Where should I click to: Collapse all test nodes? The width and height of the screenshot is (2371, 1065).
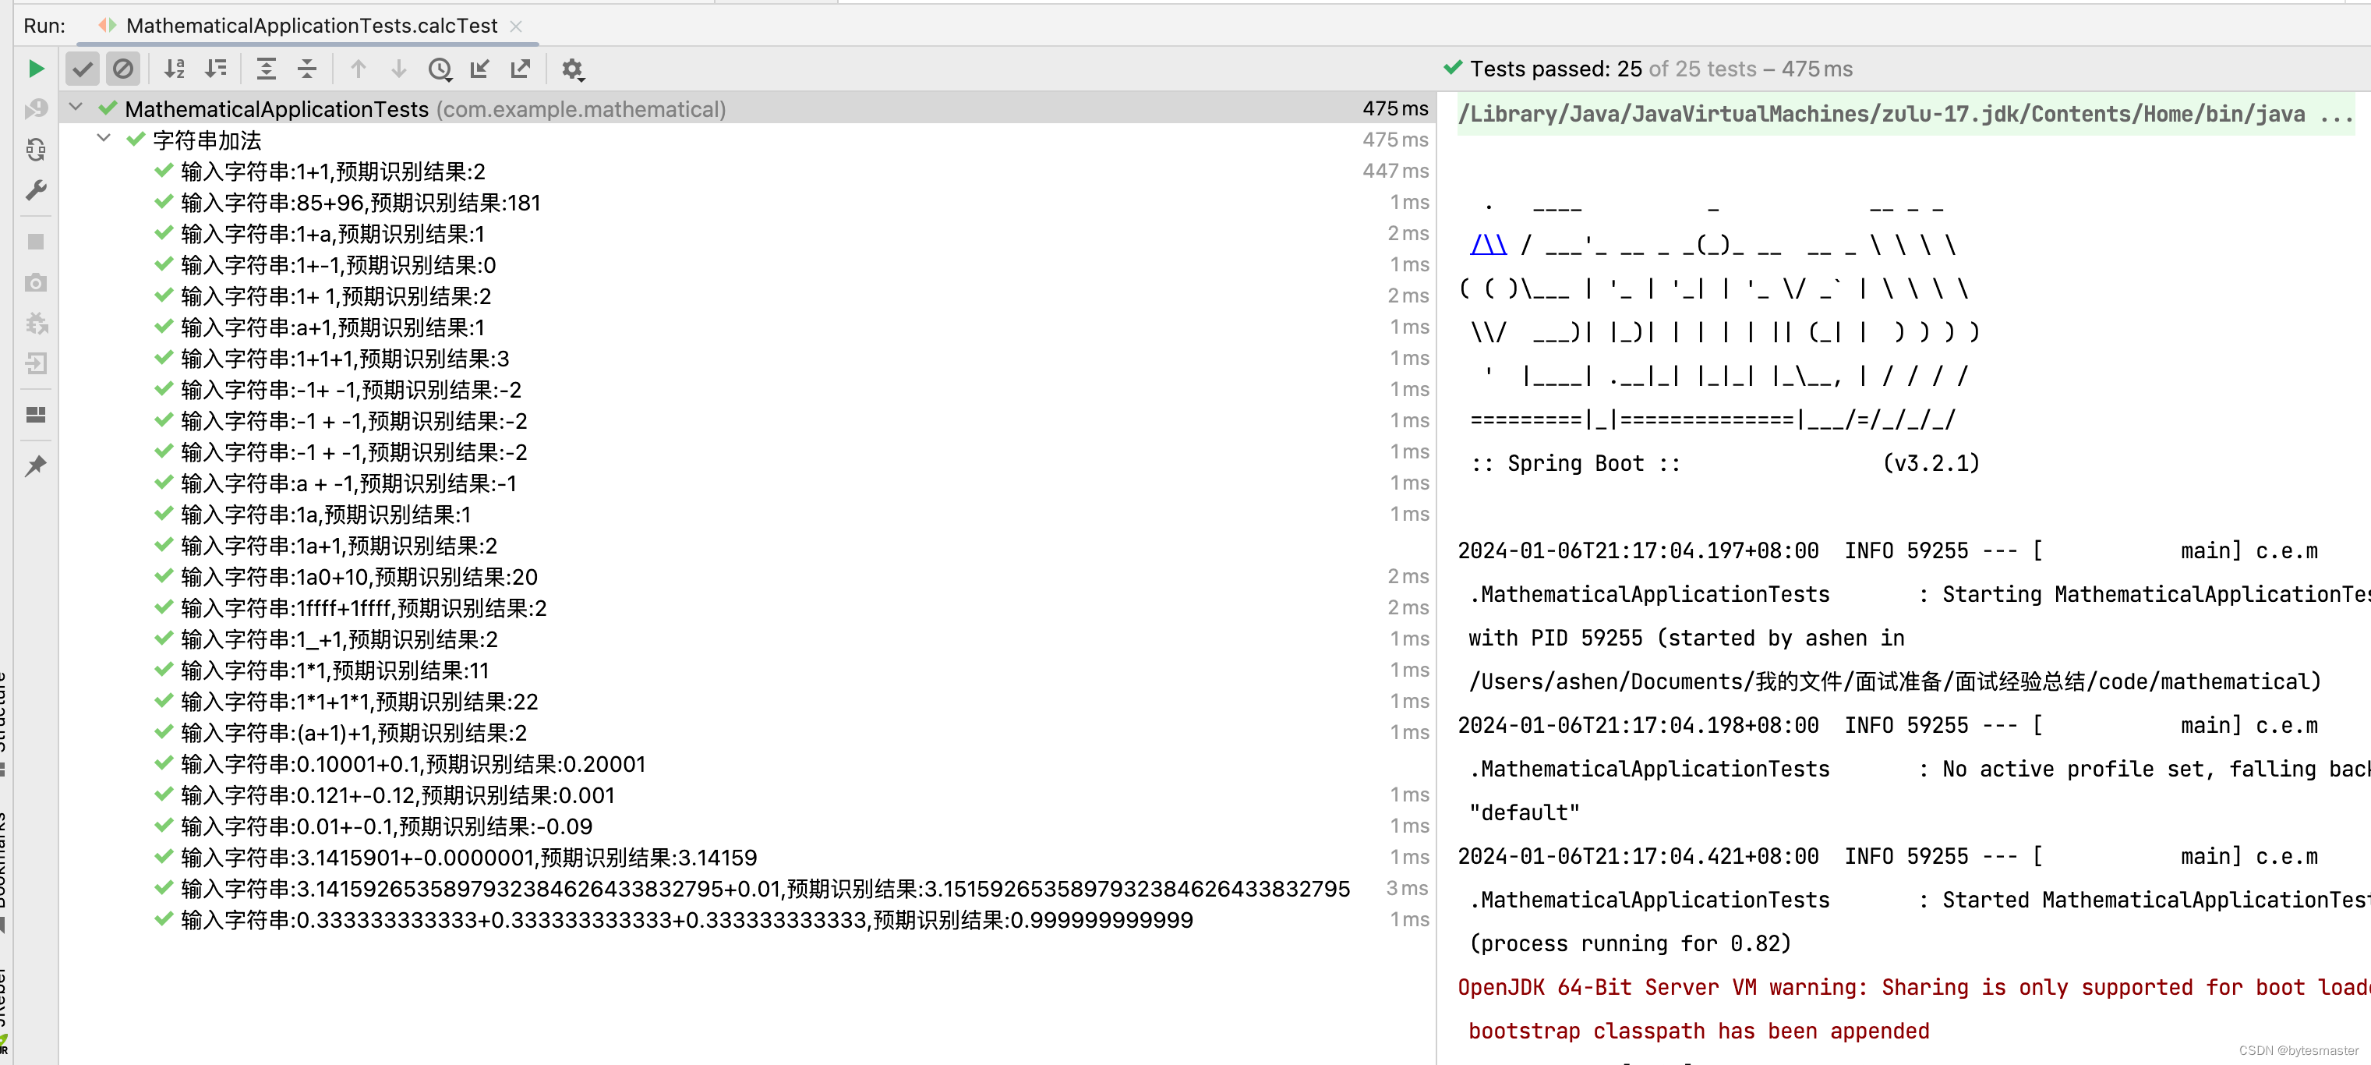point(307,69)
